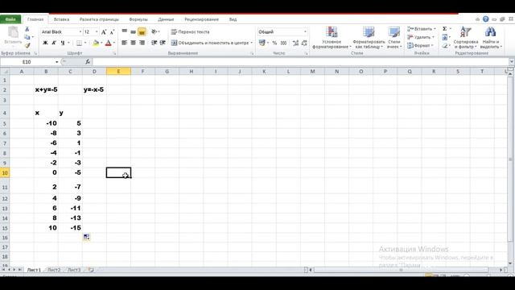Click the decrease decimal icon
Image resolution: width=515 pixels, height=290 pixels.
tap(304, 43)
